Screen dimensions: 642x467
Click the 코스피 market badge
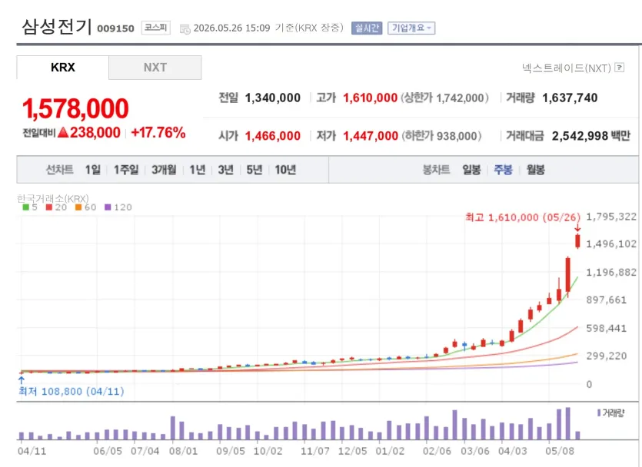155,28
